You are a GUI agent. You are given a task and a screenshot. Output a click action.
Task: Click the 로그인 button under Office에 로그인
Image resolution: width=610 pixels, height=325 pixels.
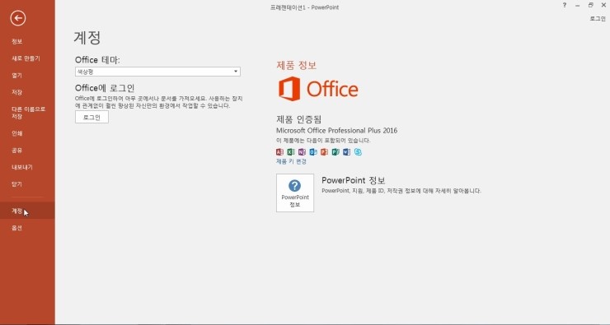click(x=91, y=118)
